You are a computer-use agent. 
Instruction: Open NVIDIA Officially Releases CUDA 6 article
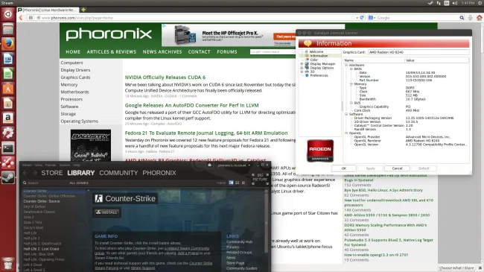tap(165, 78)
